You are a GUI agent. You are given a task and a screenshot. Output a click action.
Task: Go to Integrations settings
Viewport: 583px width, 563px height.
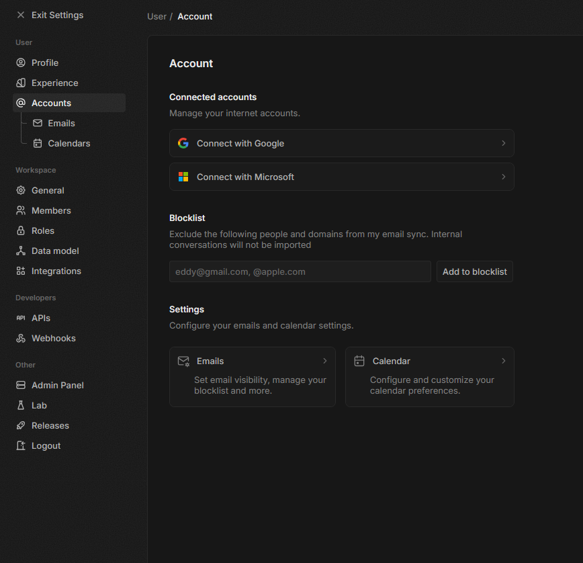[69, 271]
